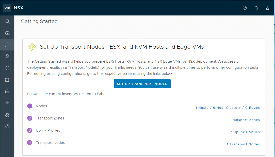
Task: Select the fabric mesh icon in the sidebar
Action: (7, 103)
